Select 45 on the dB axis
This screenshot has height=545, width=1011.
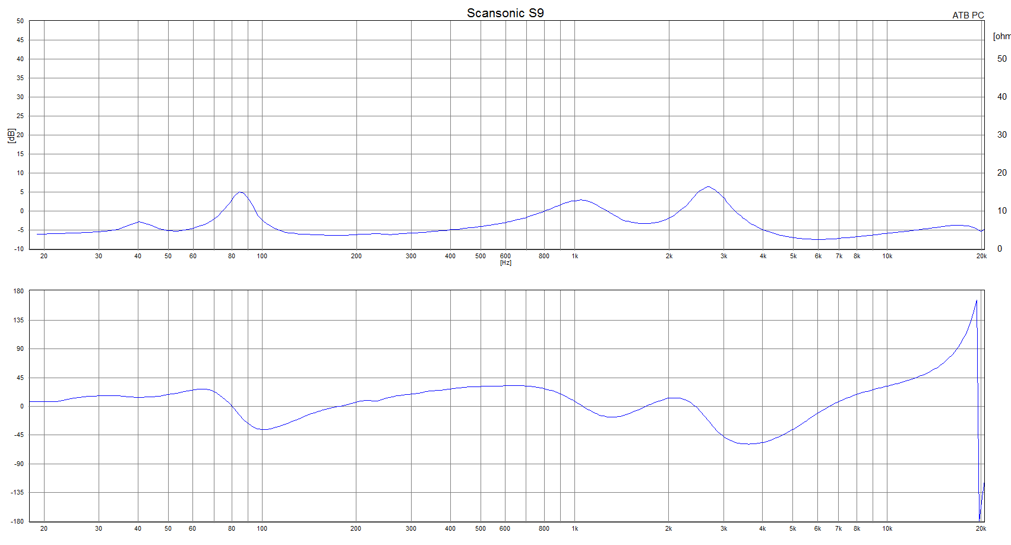click(20, 40)
